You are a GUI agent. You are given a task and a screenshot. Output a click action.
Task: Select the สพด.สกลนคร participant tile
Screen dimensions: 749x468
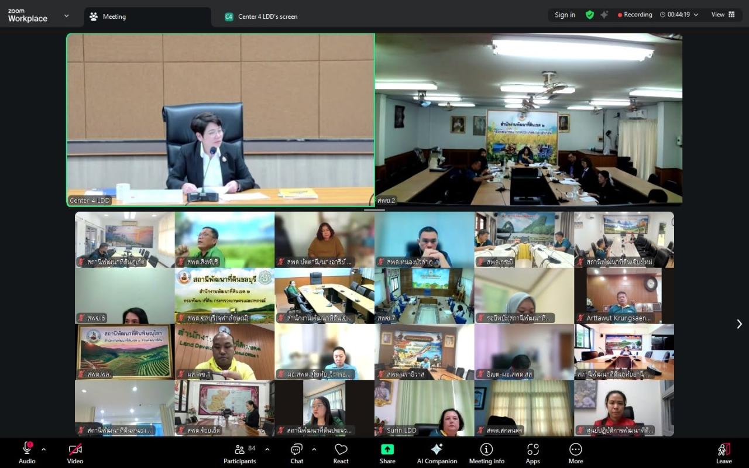(524, 408)
